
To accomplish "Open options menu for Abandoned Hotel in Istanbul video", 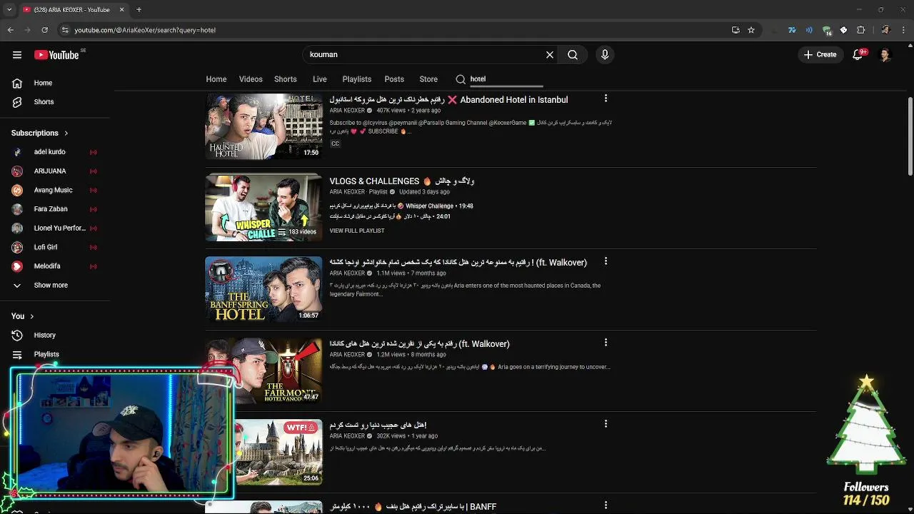I will click(606, 99).
